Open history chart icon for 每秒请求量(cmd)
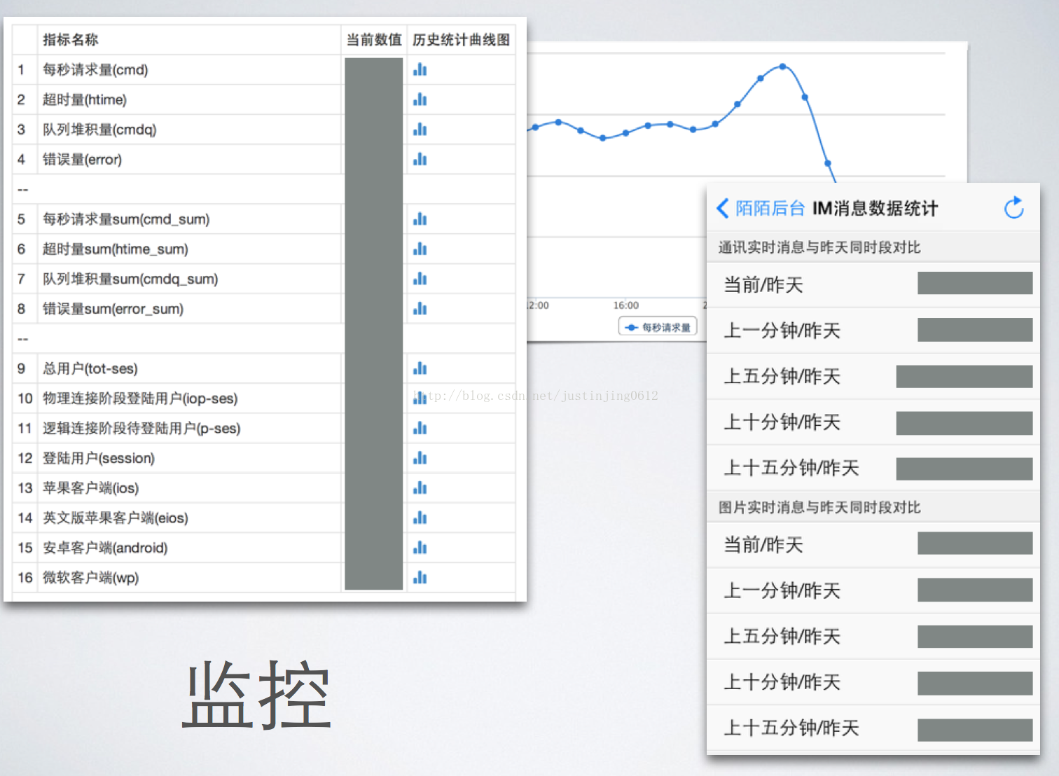 click(420, 69)
